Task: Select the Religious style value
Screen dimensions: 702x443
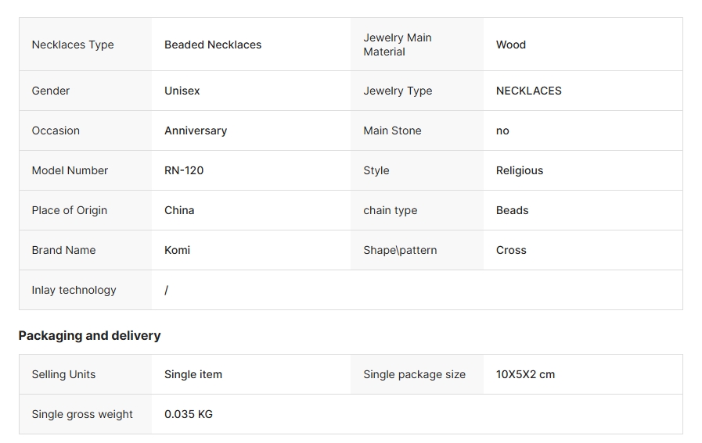Action: click(x=520, y=170)
